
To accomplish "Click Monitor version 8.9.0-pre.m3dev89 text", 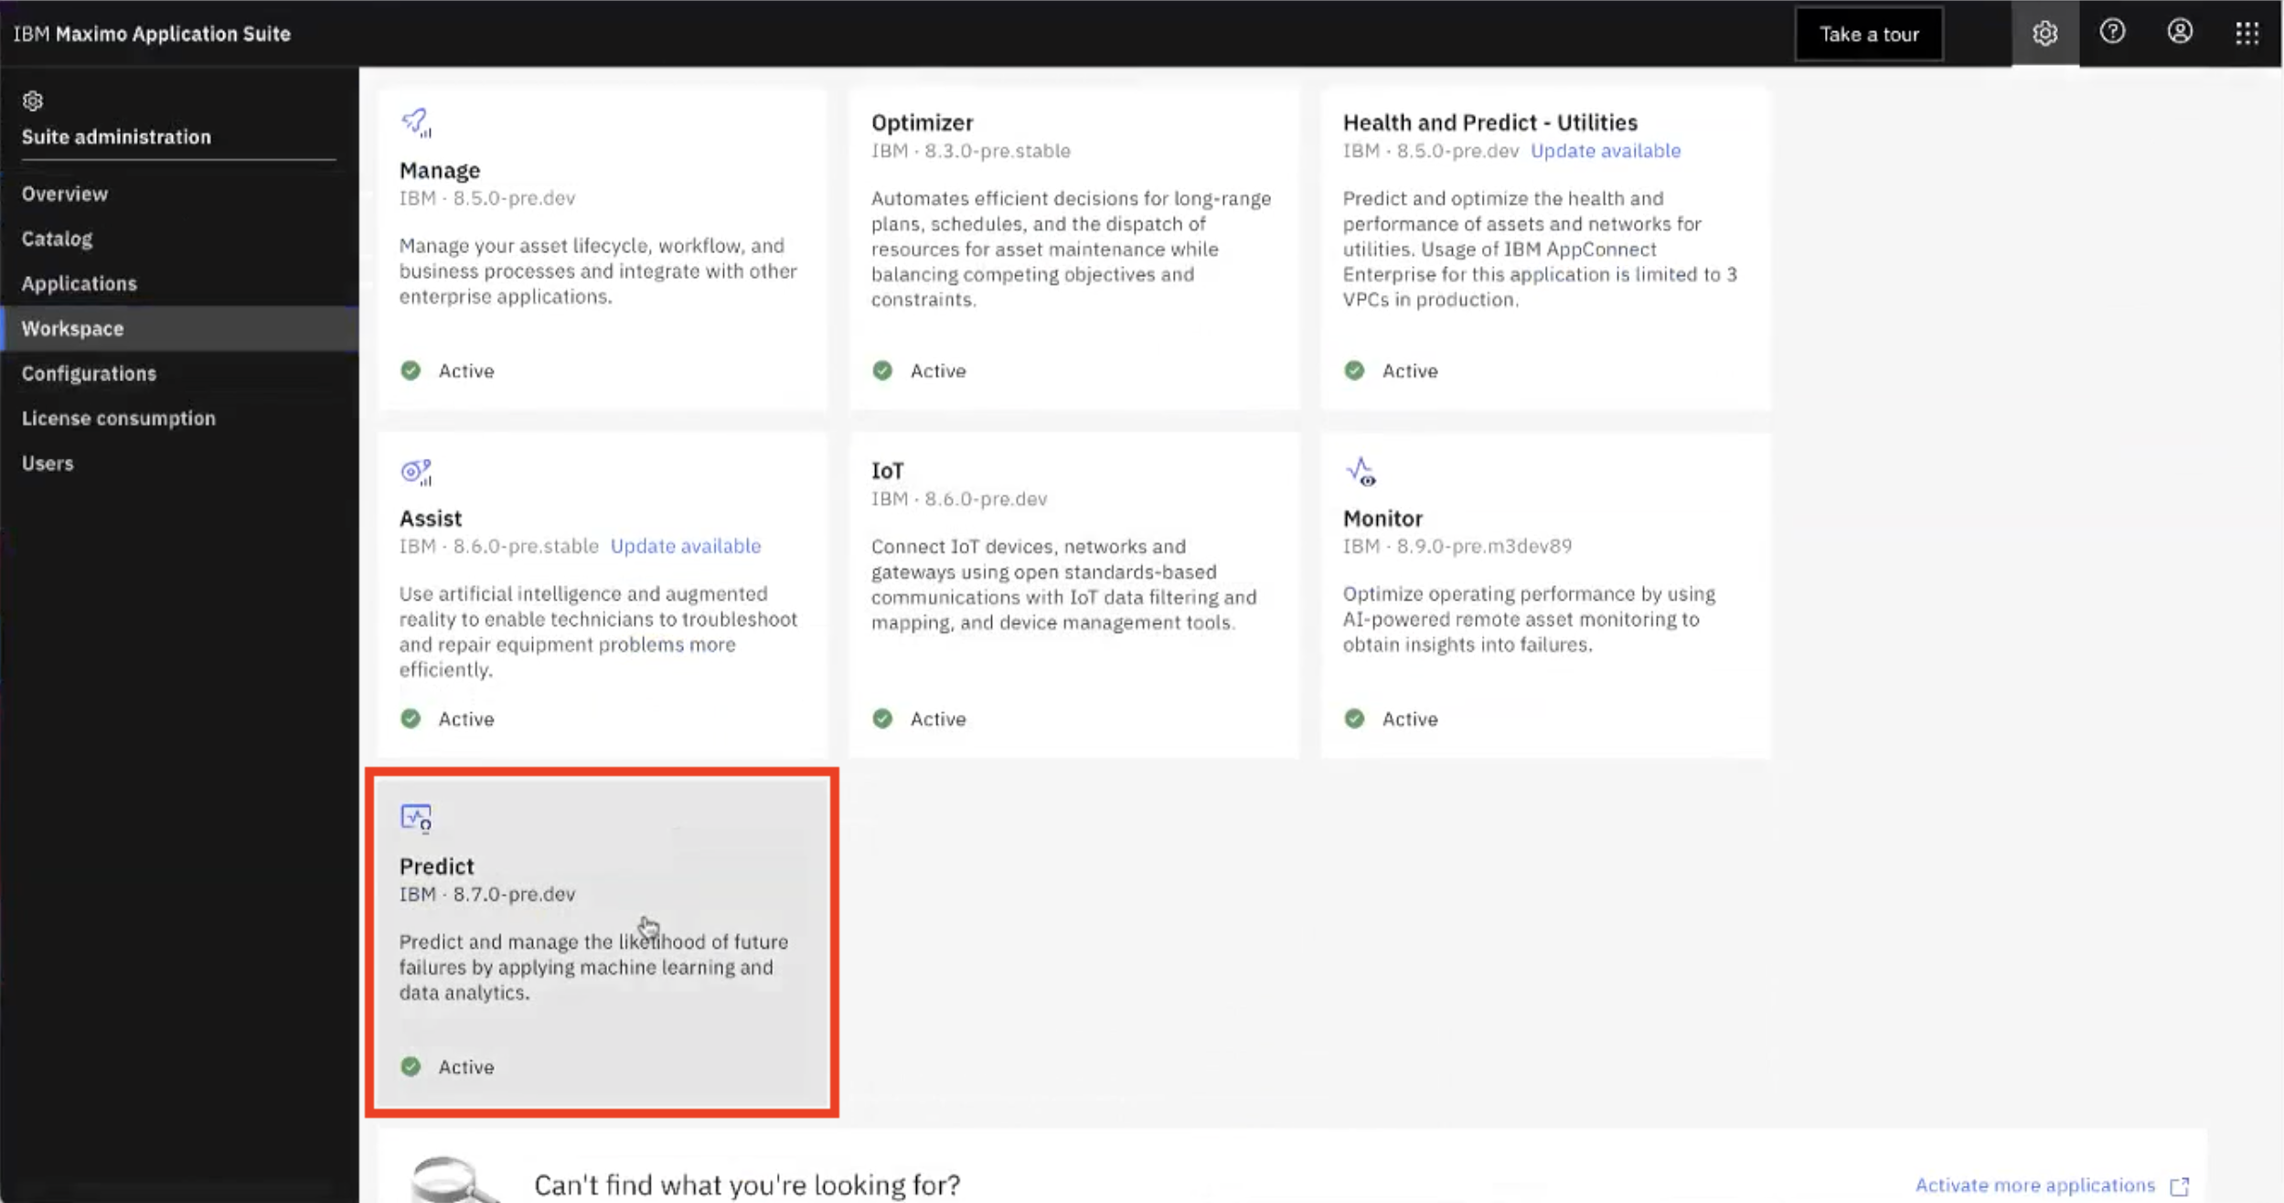I will click(1457, 546).
